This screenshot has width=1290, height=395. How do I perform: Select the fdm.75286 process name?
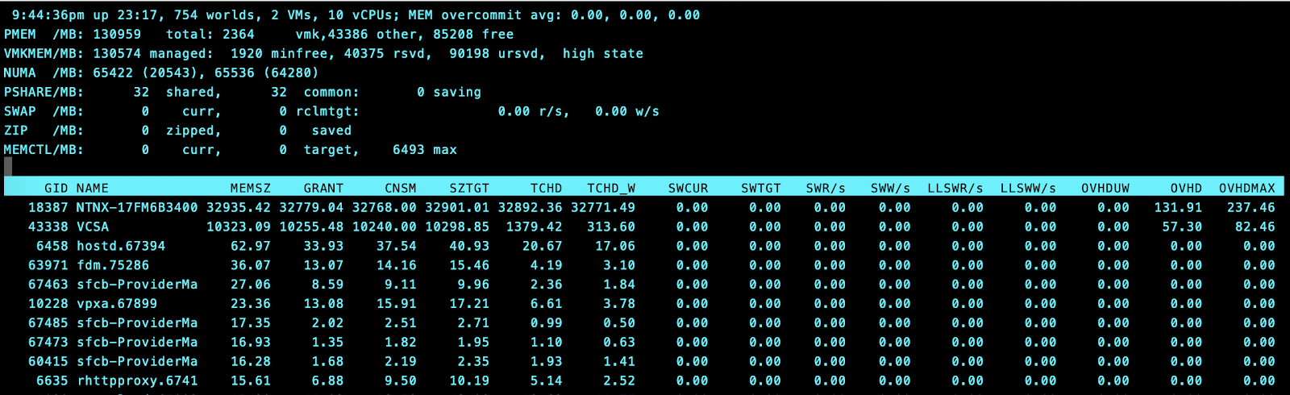point(113,265)
